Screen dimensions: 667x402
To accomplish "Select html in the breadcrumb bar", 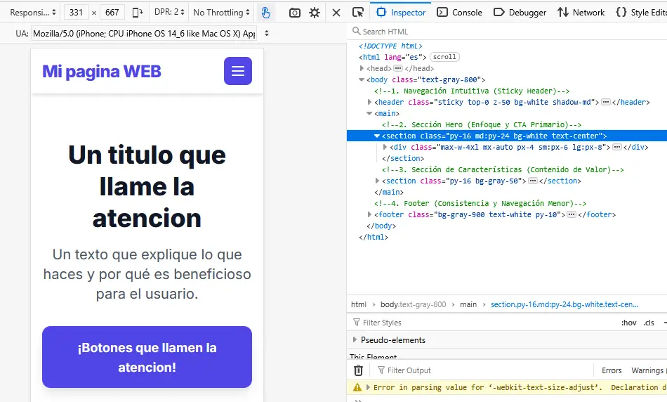I will click(359, 304).
